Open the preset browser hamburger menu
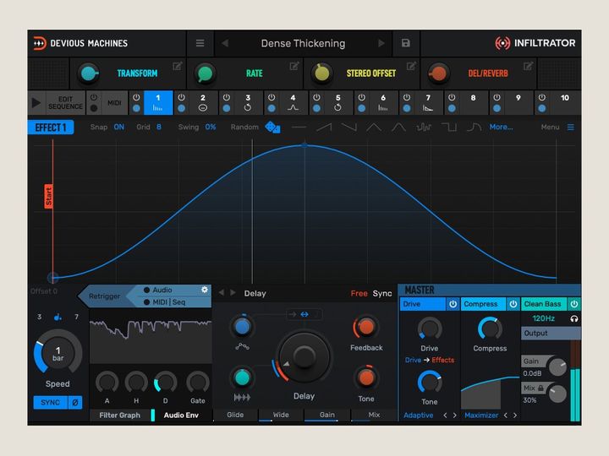 pyautogui.click(x=200, y=43)
